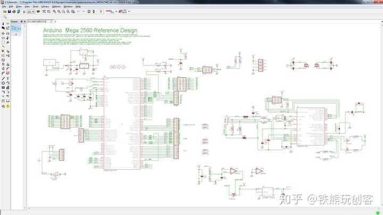The image size is (383, 215).
Task: Click the Redo arrow icon
Action: tap(84, 11)
